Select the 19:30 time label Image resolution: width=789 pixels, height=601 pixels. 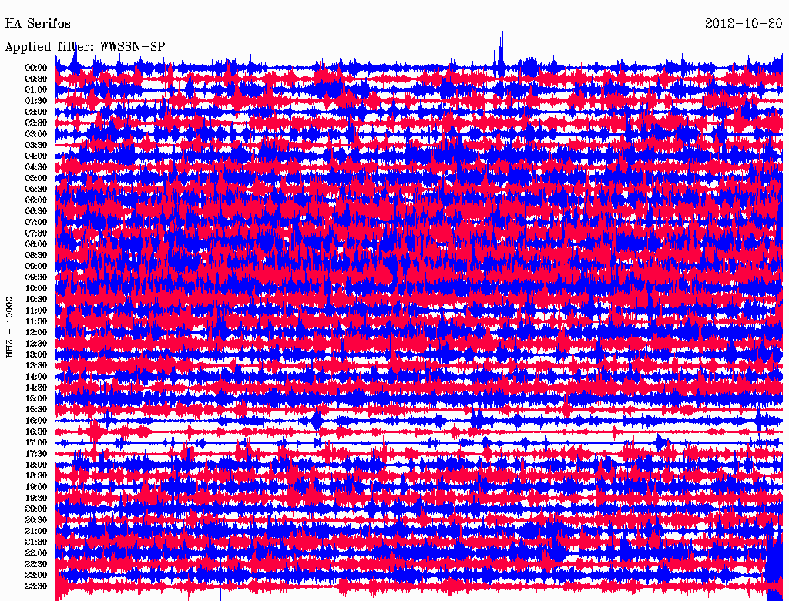coord(36,498)
